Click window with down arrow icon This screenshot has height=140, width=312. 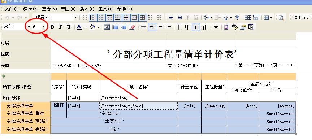(x=251, y=27)
